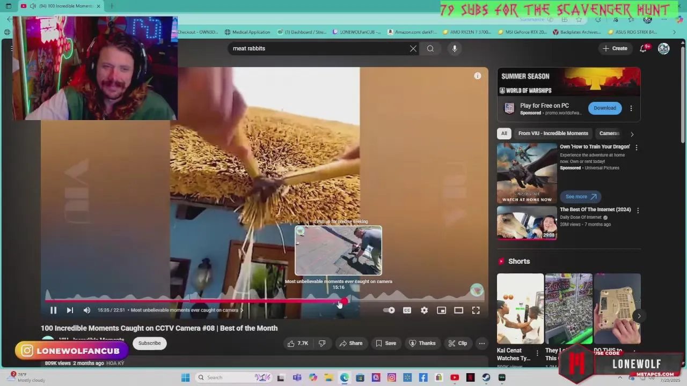Image resolution: width=687 pixels, height=386 pixels.
Task: Open Microsoft Teams from the taskbar
Action: click(x=297, y=377)
